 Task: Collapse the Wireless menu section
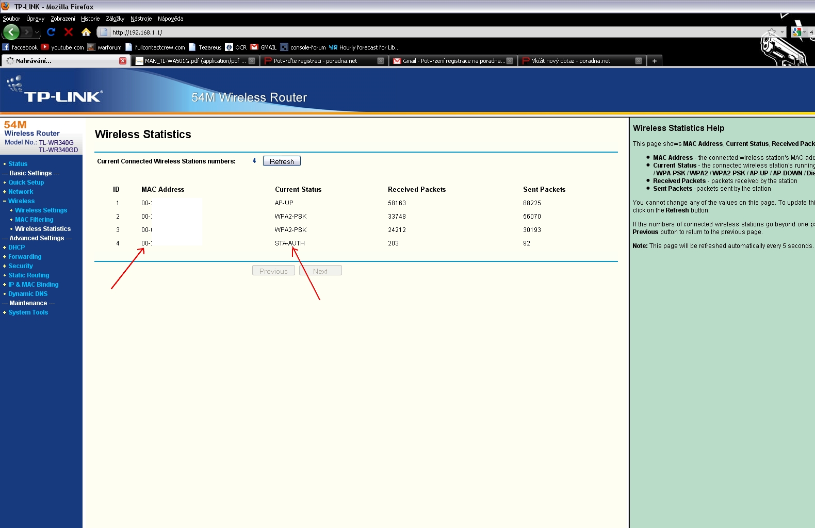point(21,201)
